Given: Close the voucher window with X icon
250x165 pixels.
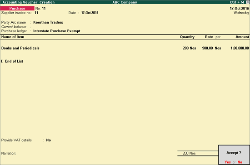Looking at the screenshot, I should (x=247, y=2).
